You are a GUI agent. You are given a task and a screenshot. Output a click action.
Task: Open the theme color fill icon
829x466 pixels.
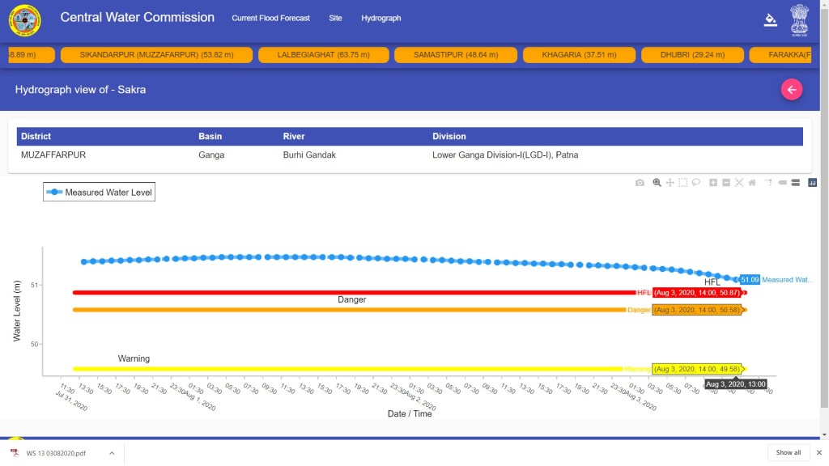point(770,20)
